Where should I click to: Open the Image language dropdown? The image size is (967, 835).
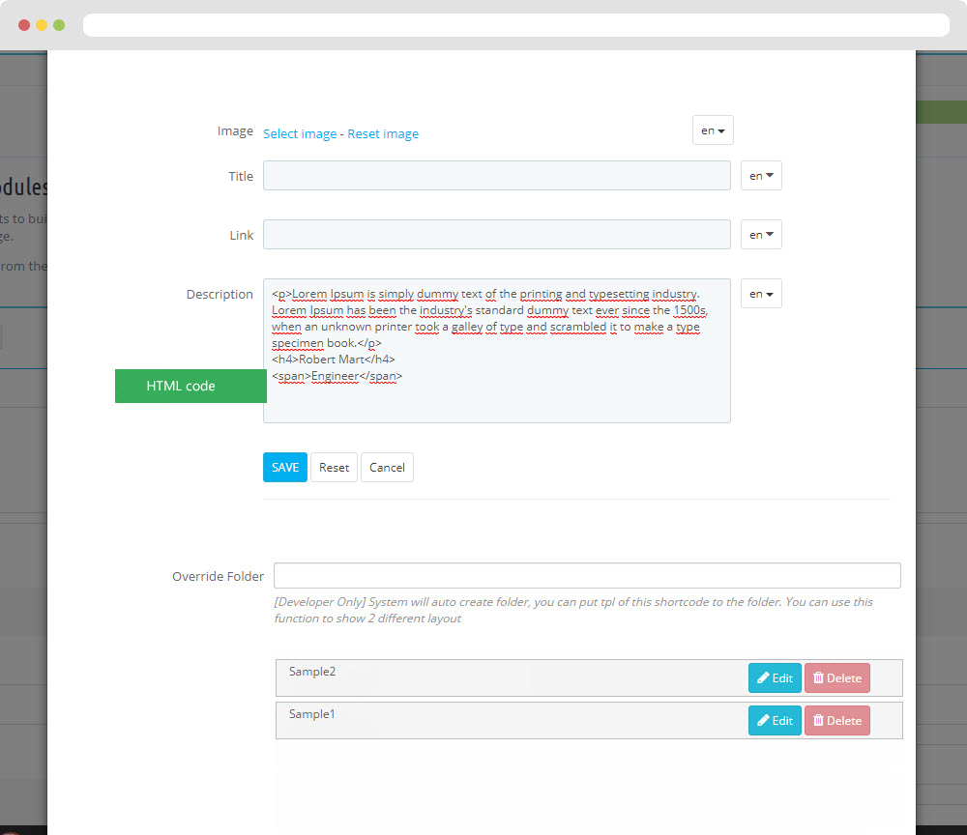pos(713,130)
